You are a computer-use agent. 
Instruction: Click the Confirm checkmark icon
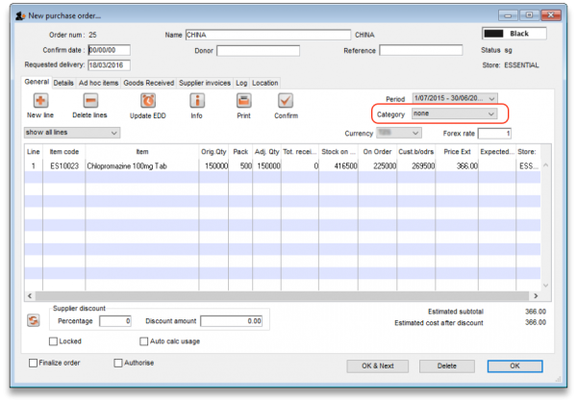[286, 100]
